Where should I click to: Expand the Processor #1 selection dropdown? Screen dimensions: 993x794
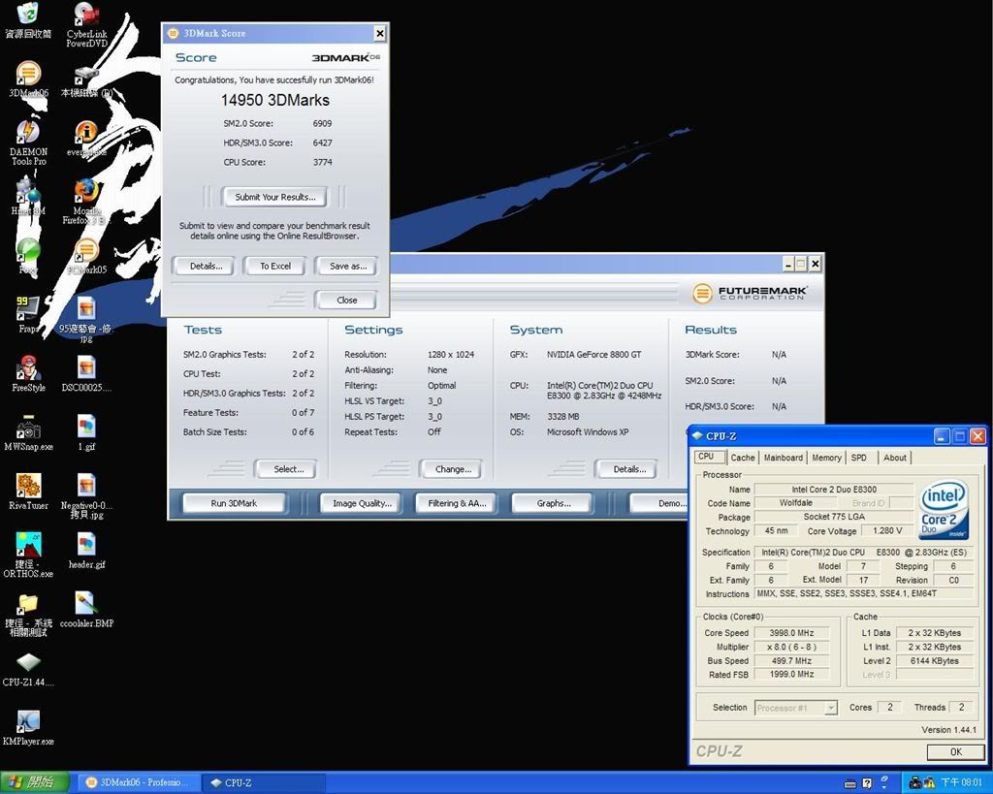831,708
